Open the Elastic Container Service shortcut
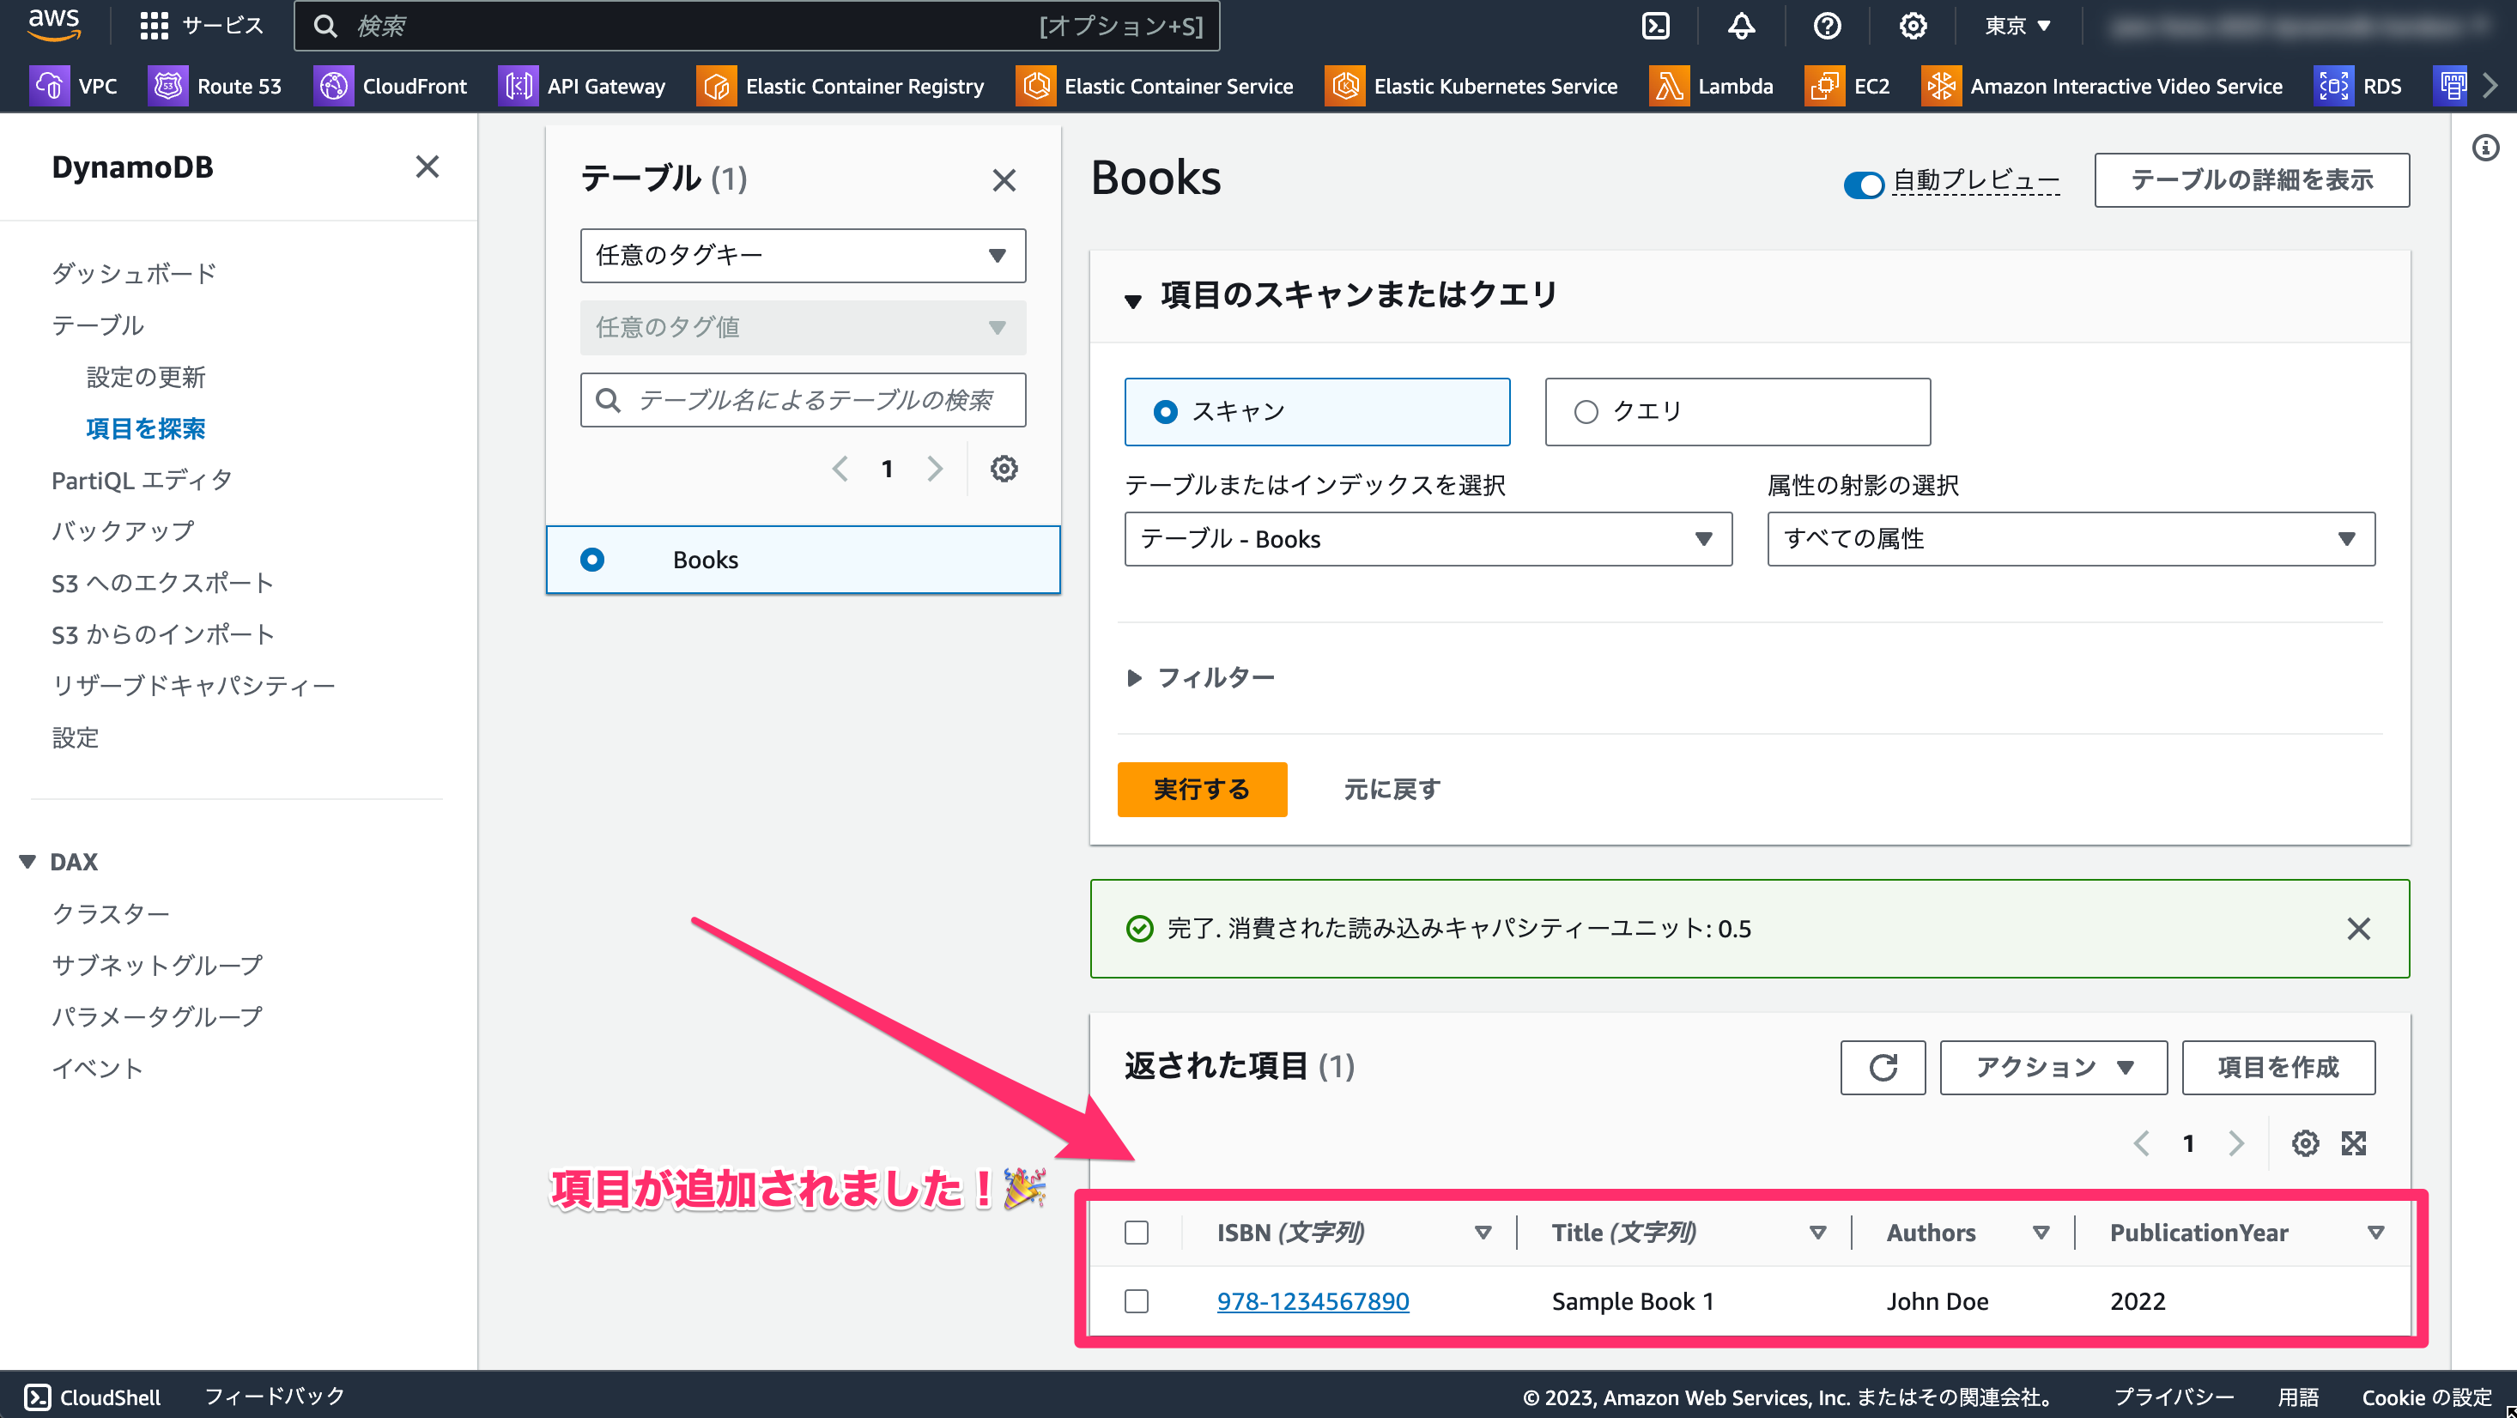 1155,86
